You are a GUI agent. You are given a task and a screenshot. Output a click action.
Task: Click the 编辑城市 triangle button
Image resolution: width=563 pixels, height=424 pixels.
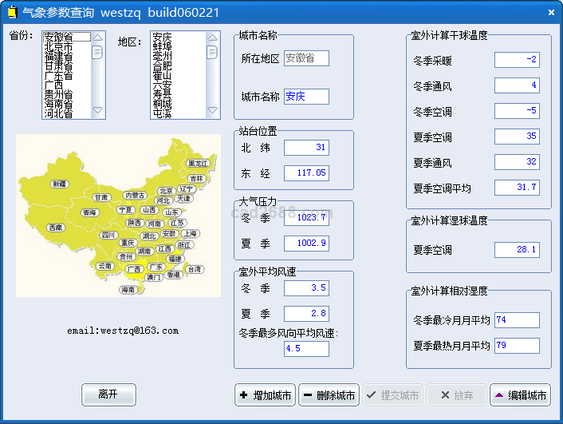click(x=520, y=395)
